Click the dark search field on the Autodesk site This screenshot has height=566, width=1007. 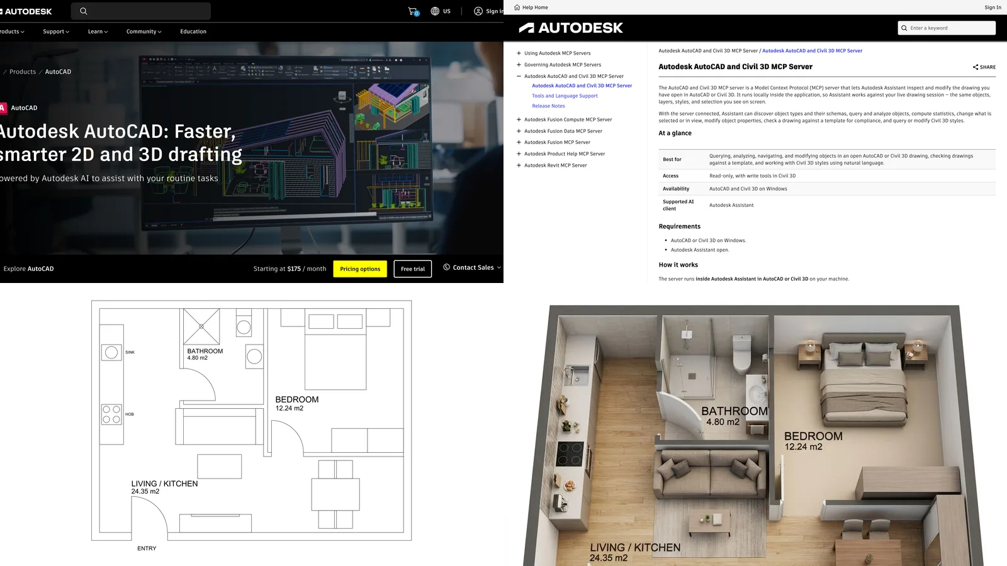141,11
